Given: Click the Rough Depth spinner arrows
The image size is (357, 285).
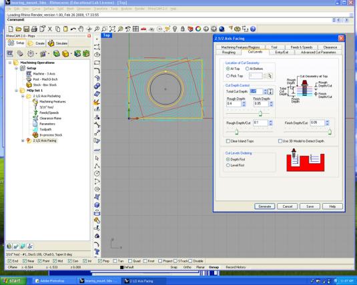Looking at the screenshot, I should point(244,104).
